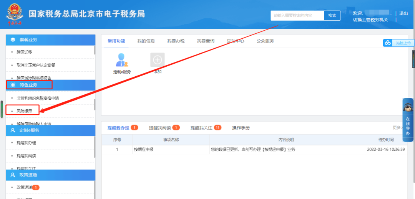
Task: Open the 互动中心 tab
Action: 235,41
